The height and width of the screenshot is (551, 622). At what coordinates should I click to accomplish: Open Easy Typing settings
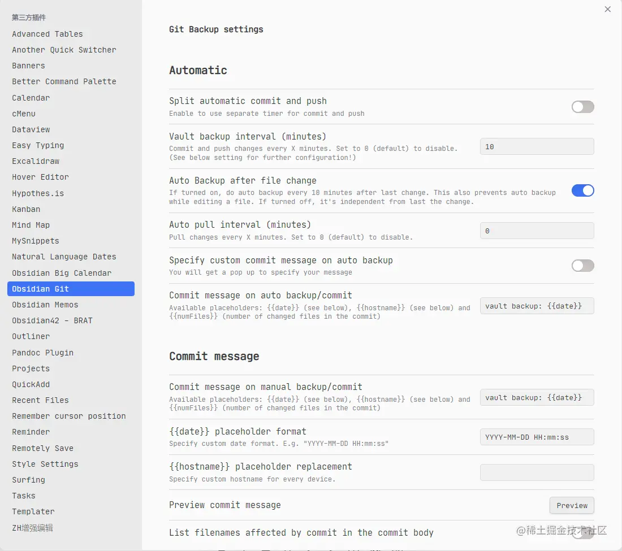click(x=71, y=145)
